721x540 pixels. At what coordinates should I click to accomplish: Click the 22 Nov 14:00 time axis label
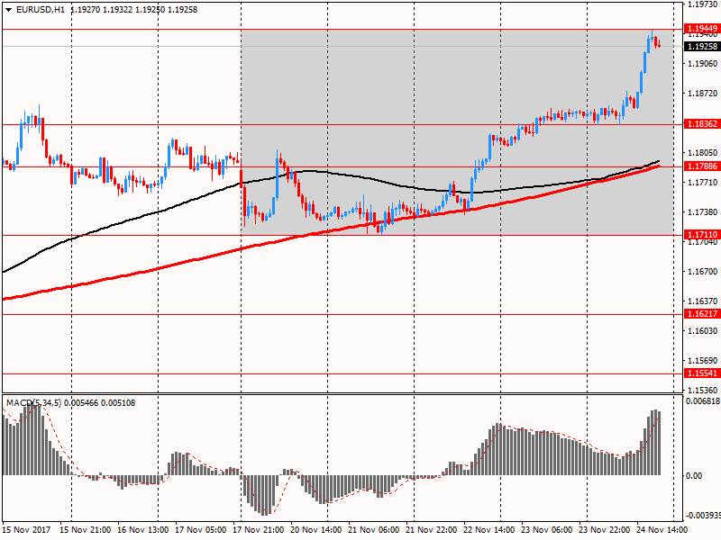coord(488,529)
